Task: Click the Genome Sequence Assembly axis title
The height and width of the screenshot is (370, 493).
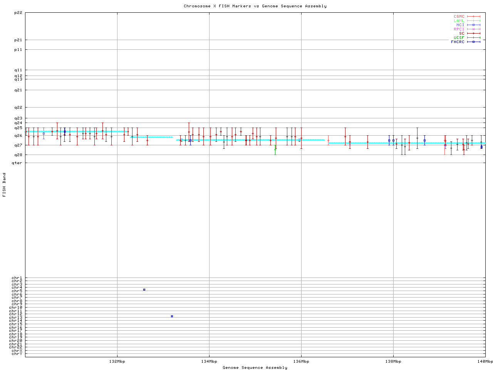Action: click(x=255, y=368)
